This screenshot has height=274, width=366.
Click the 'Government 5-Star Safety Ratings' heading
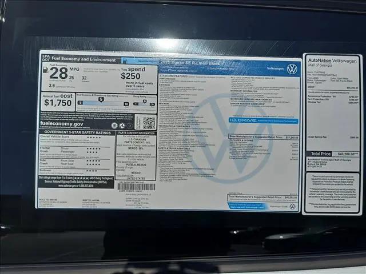pyautogui.click(x=78, y=132)
